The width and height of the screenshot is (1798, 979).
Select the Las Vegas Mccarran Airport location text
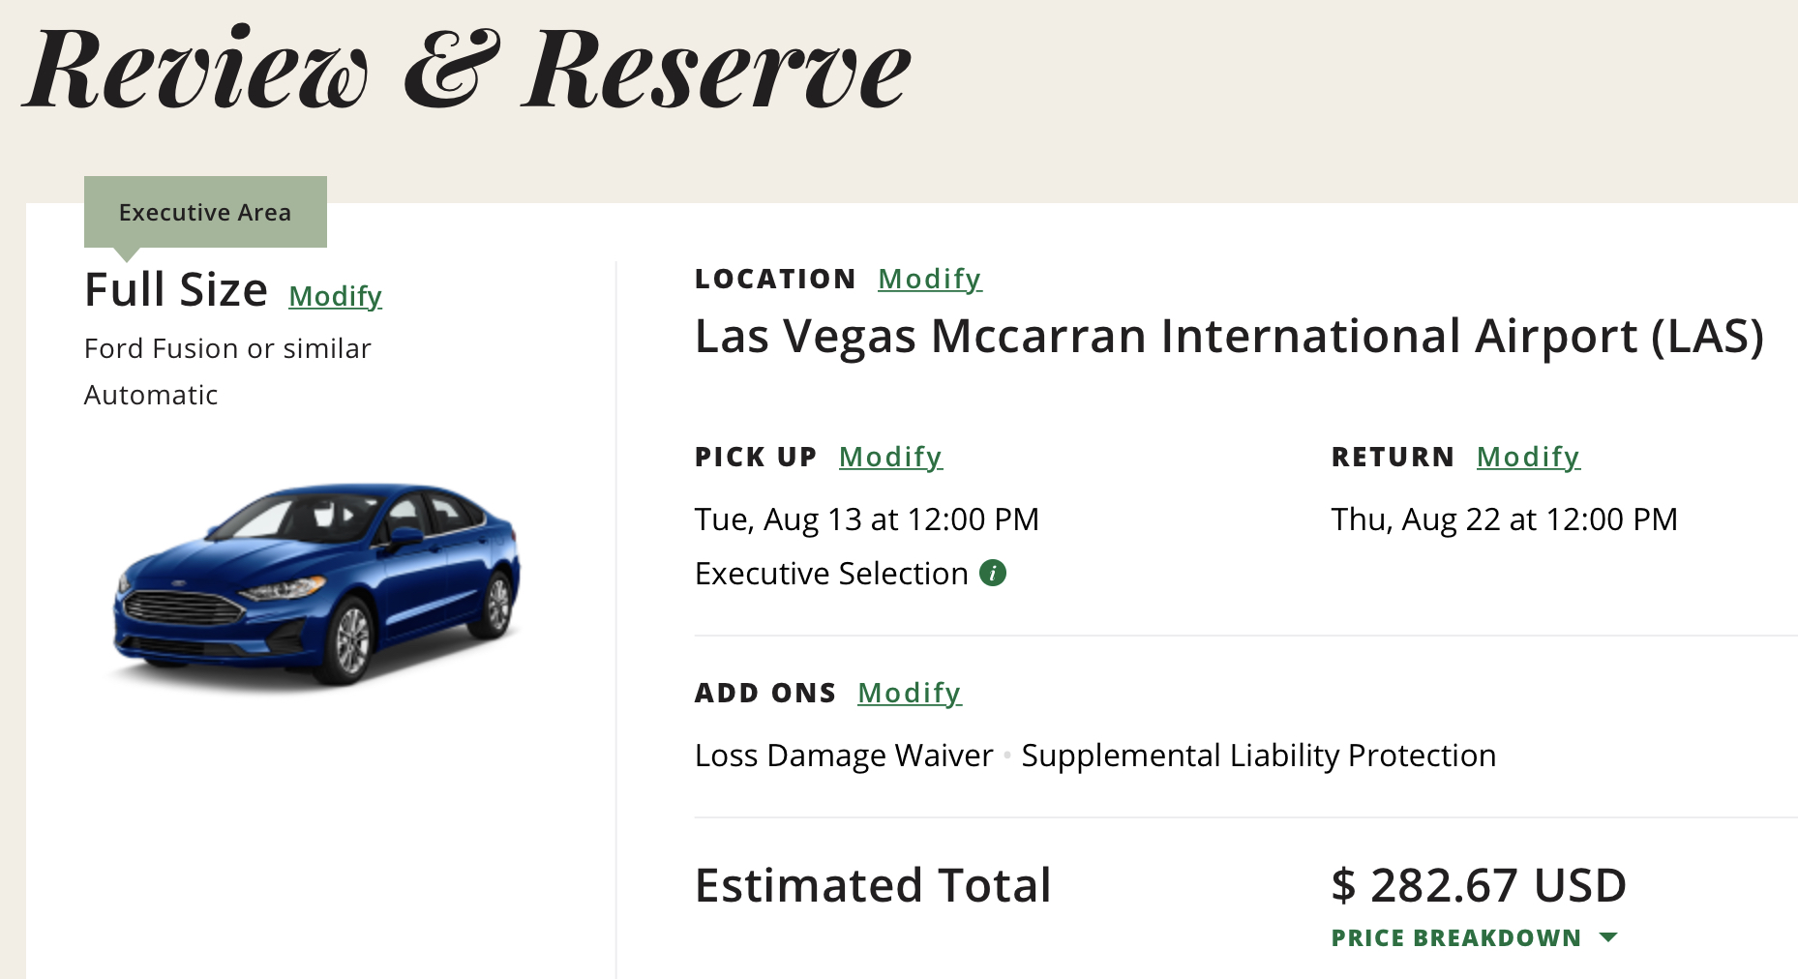click(1229, 337)
